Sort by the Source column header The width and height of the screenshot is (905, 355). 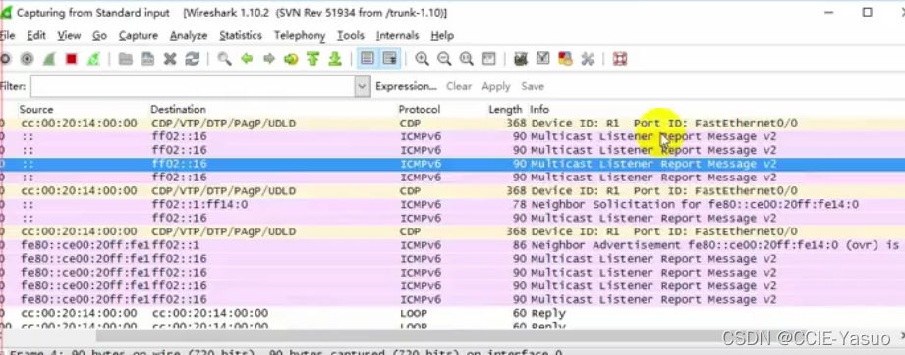[35, 109]
